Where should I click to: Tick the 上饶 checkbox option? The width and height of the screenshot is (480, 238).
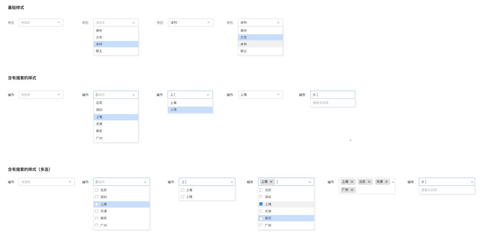(182, 197)
